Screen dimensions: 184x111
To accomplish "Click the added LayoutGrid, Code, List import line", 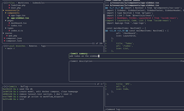I will (138, 21).
